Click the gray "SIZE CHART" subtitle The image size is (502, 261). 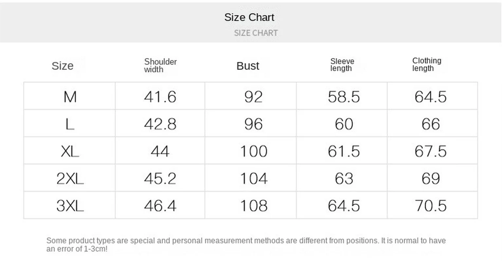point(256,33)
